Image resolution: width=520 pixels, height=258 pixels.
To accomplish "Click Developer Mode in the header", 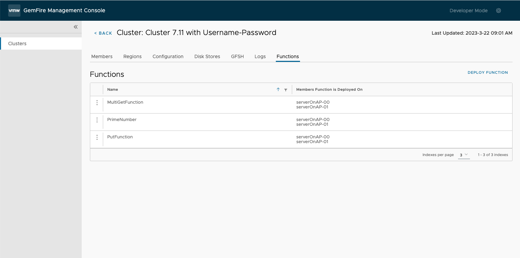I will tap(469, 11).
